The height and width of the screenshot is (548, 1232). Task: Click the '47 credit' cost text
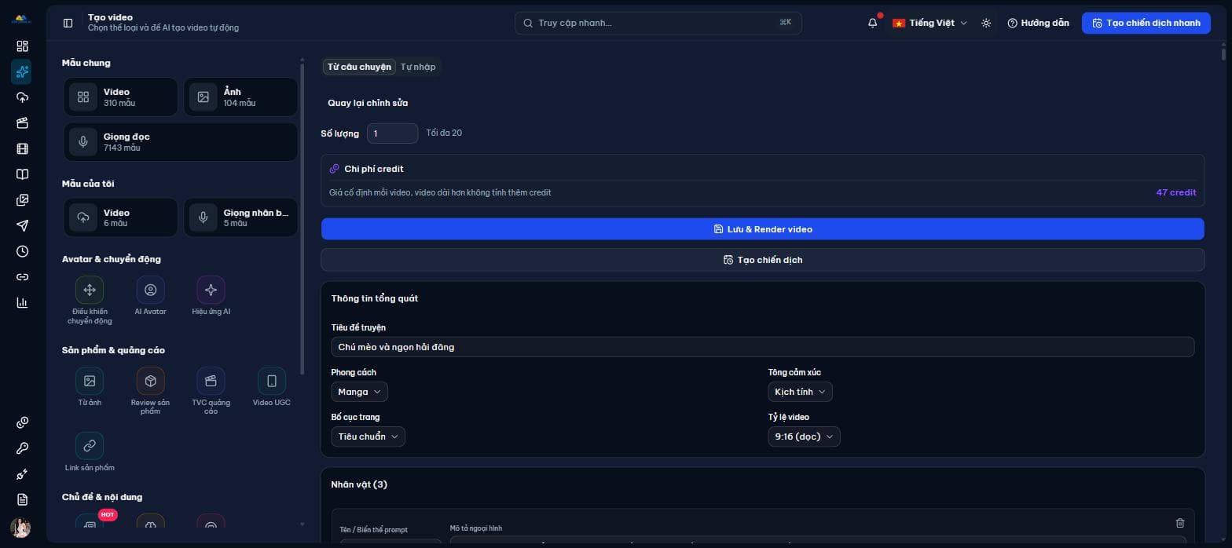[1175, 192]
